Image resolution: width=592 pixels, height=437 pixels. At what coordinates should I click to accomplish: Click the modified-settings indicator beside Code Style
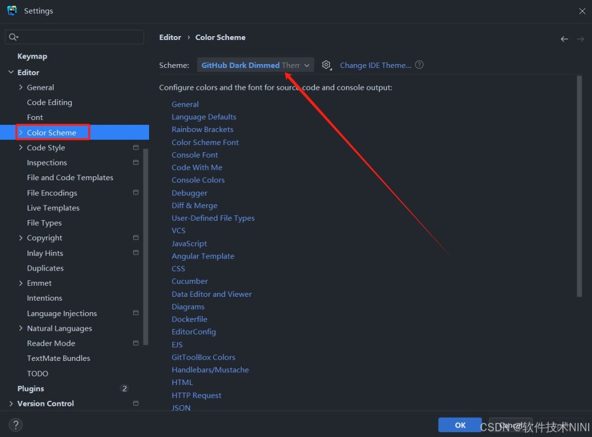coord(135,147)
